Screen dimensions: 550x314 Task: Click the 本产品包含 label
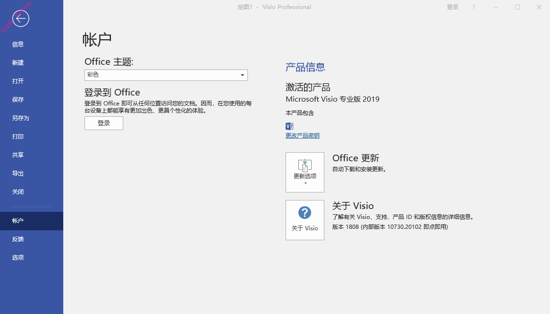coord(300,113)
